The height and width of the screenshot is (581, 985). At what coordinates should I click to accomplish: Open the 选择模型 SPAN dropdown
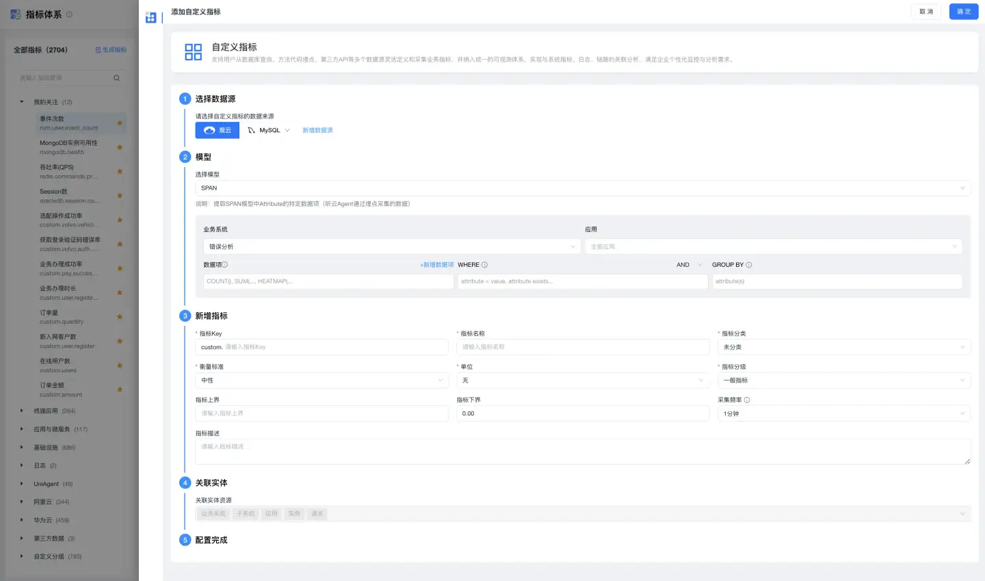click(582, 188)
